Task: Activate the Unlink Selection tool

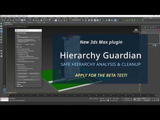Action: tap(10, 20)
